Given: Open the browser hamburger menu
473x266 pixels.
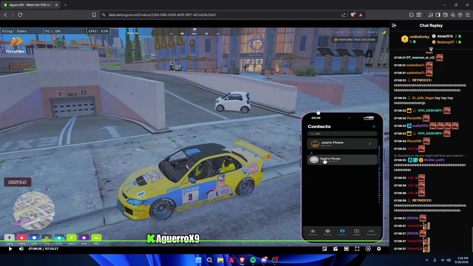Looking at the screenshot, I should click(x=467, y=15).
